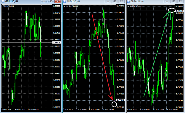This screenshot has width=185, height=113.
Task: Click the 9 Mar 12:00 time label
Action: (x=20, y=110)
